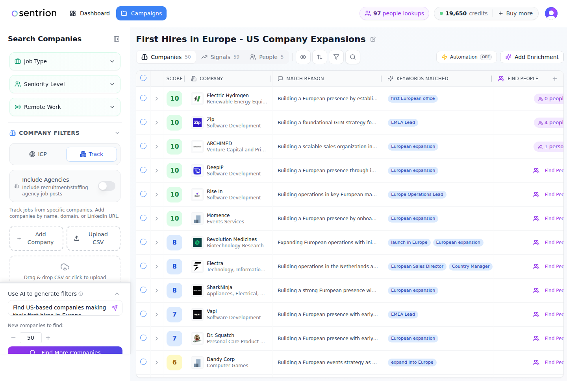Open the sort arrows toolbar icon
Screen dimensions: 567x381
point(320,57)
